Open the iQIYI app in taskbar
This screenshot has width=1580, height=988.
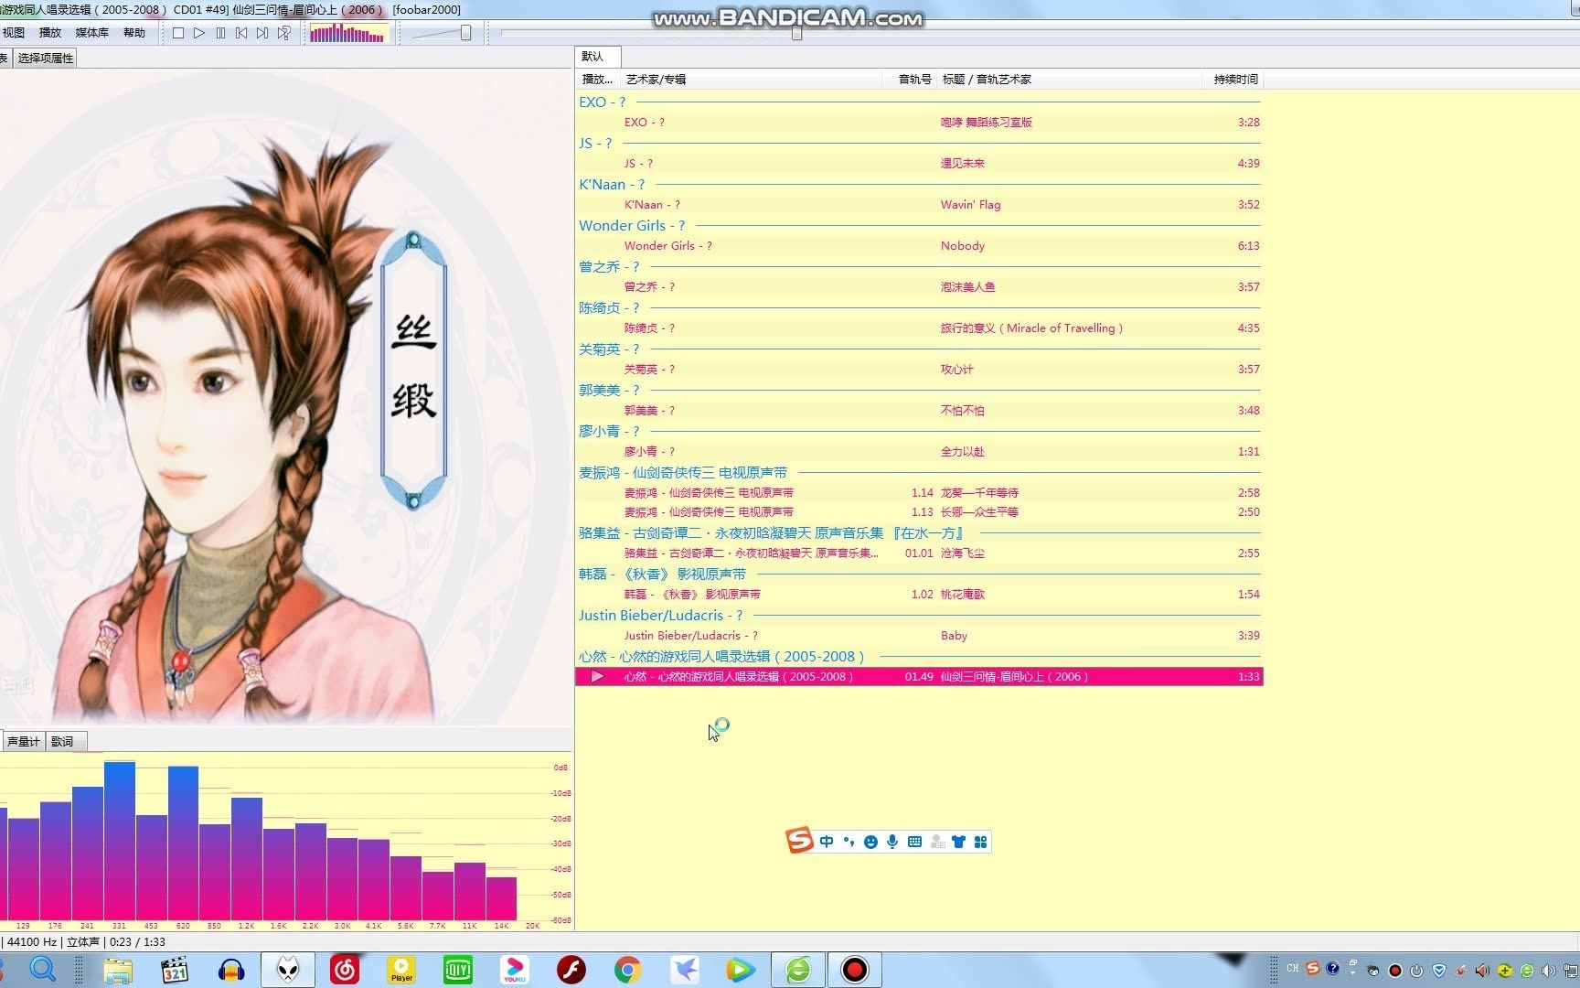pyautogui.click(x=458, y=970)
